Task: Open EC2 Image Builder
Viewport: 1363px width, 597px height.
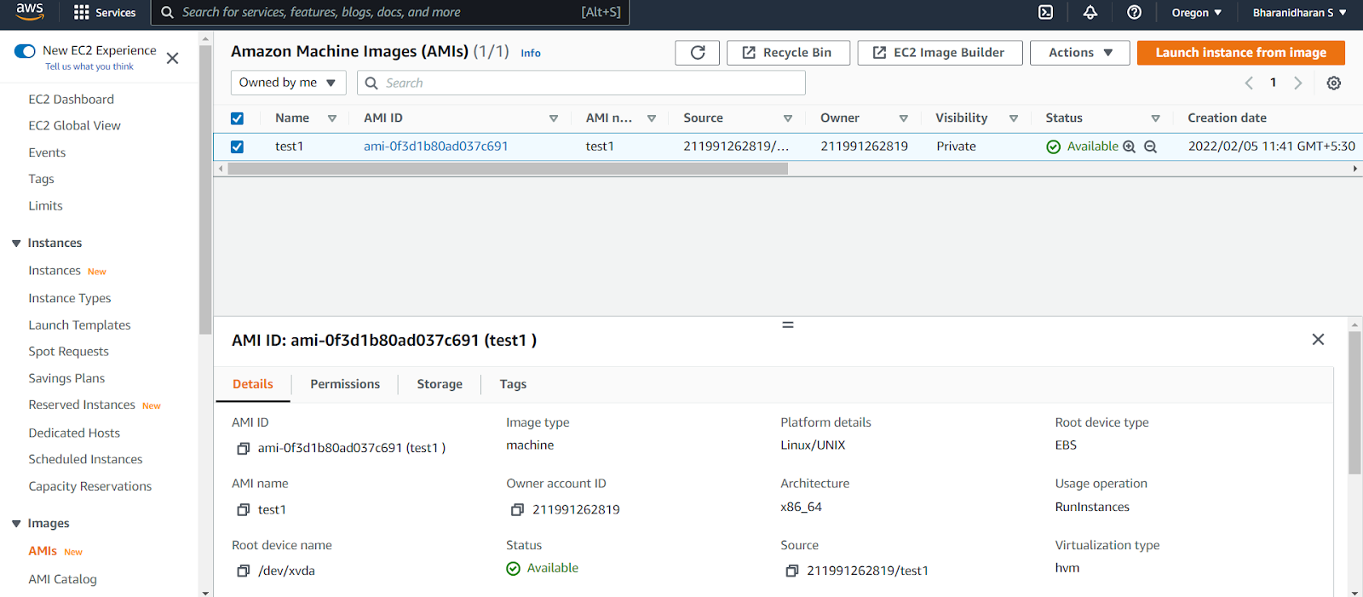Action: 939,53
